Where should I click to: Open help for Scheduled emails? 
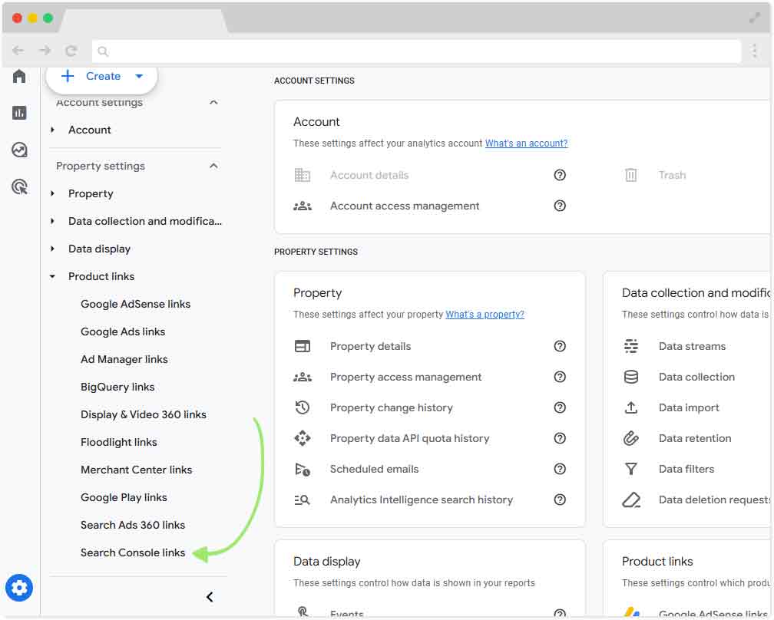559,469
